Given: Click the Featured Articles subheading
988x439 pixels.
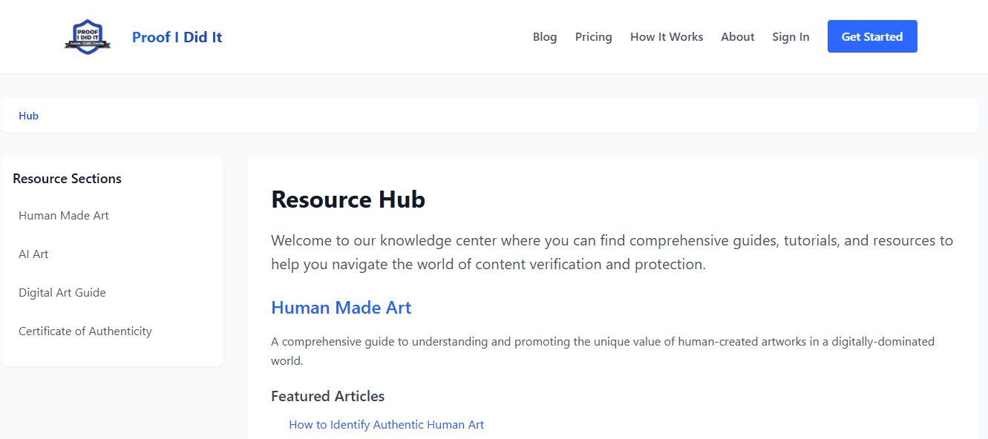Looking at the screenshot, I should coord(327,396).
